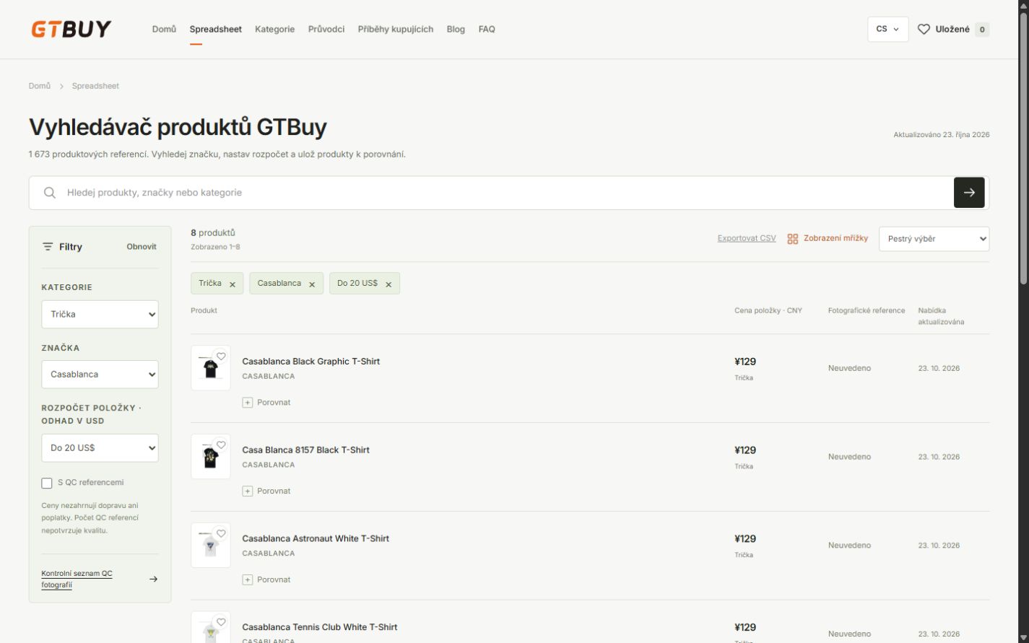Remove the Casablanca filter chip
Image resolution: width=1029 pixels, height=643 pixels.
click(312, 284)
